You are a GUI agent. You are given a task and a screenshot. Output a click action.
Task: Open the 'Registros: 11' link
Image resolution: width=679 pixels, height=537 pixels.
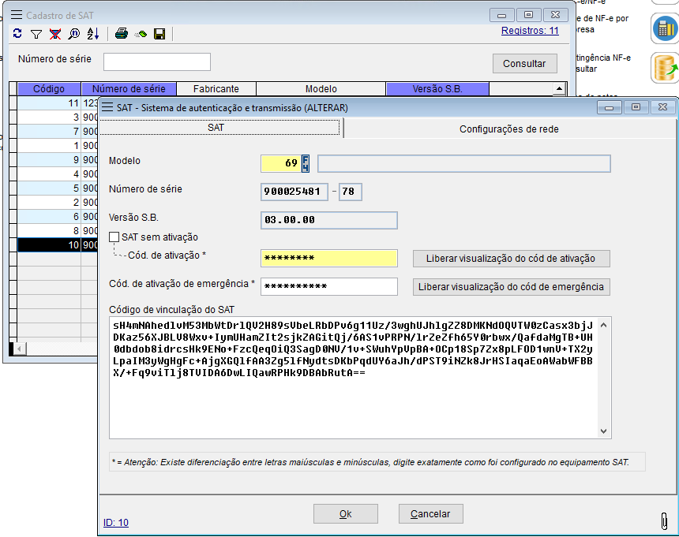pos(530,31)
